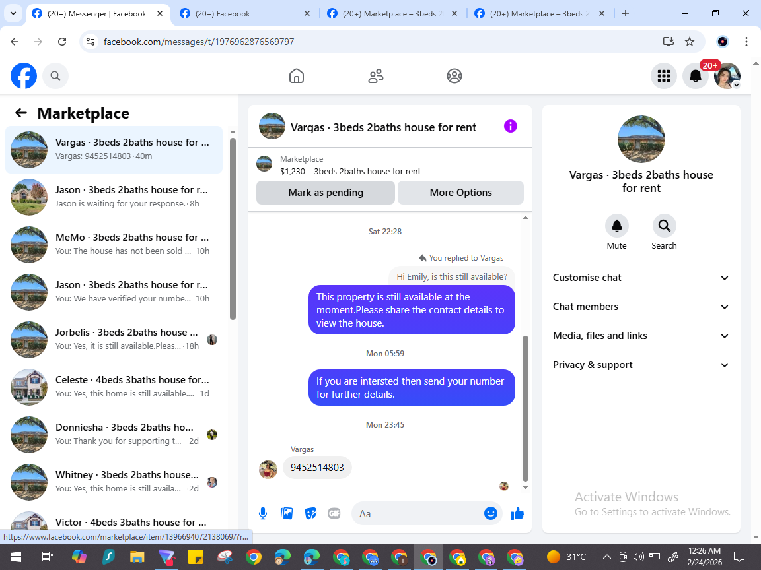Open the Donniesha 3beds 2baths chat

pyautogui.click(x=114, y=434)
